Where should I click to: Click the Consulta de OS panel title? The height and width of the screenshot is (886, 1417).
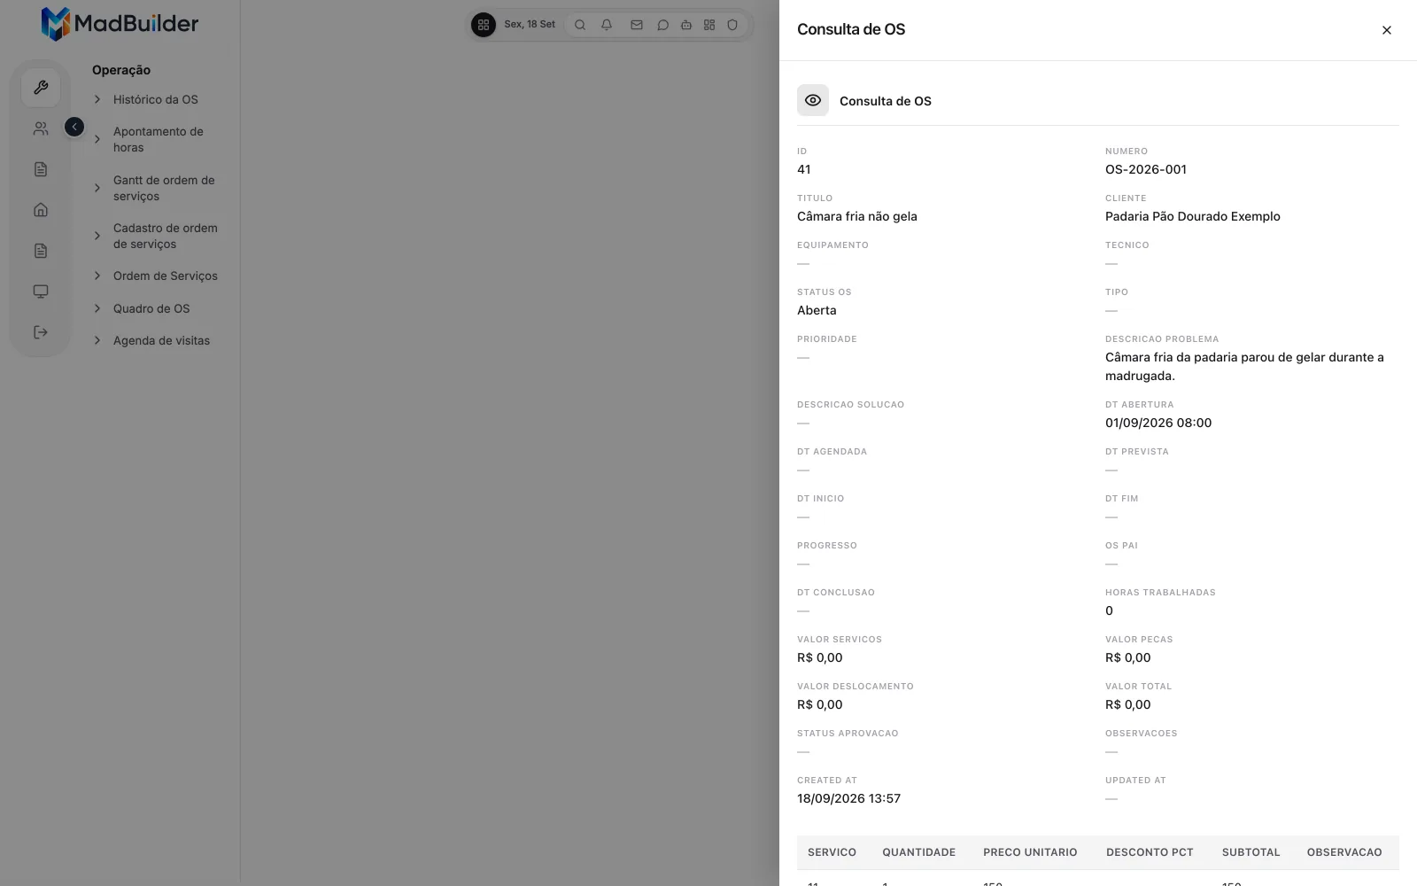(x=851, y=29)
